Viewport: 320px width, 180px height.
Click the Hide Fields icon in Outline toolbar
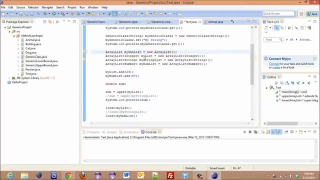pos(292,83)
